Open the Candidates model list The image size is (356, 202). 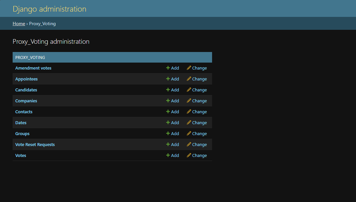[26, 90]
